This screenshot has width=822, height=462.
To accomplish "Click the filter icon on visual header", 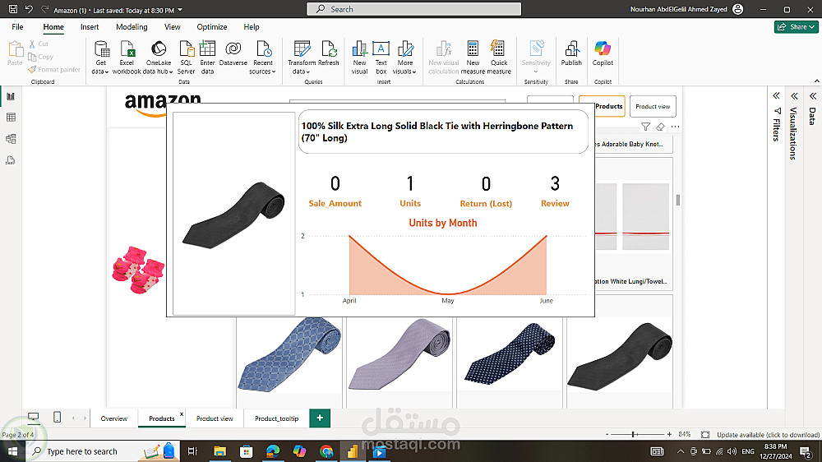I will click(646, 127).
